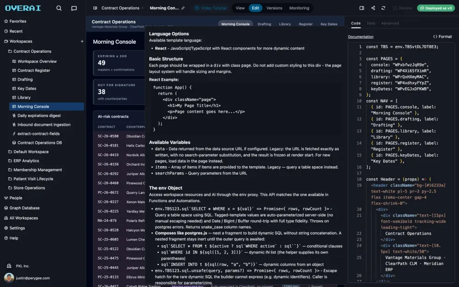Collapse the Workspaces section

click(18, 41)
